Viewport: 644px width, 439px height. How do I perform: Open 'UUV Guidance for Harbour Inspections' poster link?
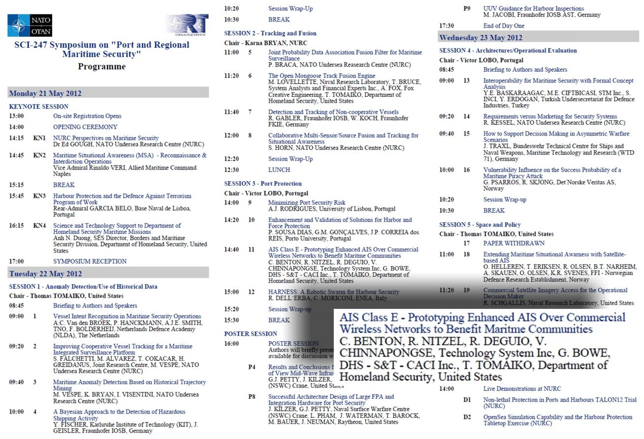click(x=534, y=9)
